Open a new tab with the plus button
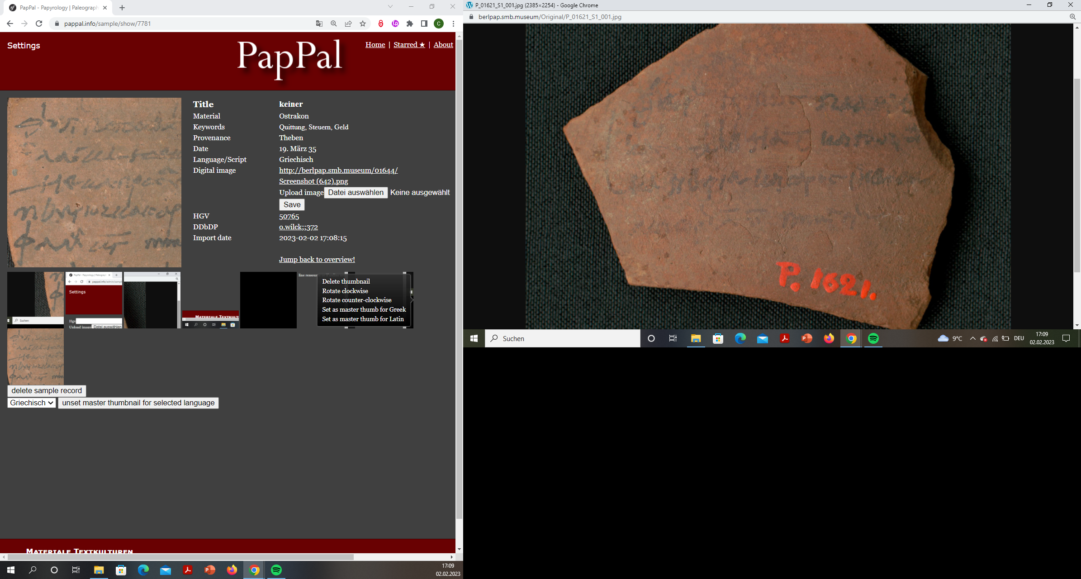The width and height of the screenshot is (1081, 579). point(122,8)
